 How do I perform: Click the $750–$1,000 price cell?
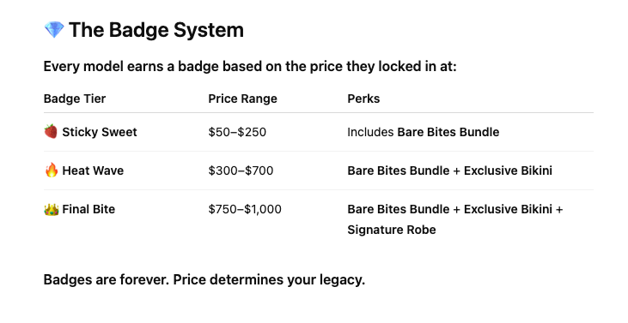245,209
